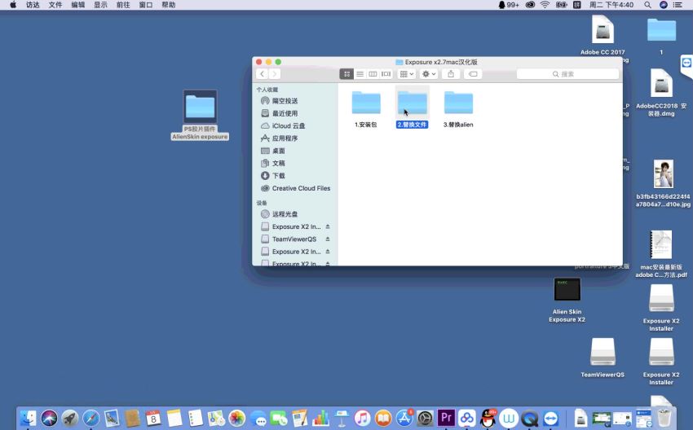Switch Finder to column view
Viewport: 693px width, 430px height.
pyautogui.click(x=373, y=74)
